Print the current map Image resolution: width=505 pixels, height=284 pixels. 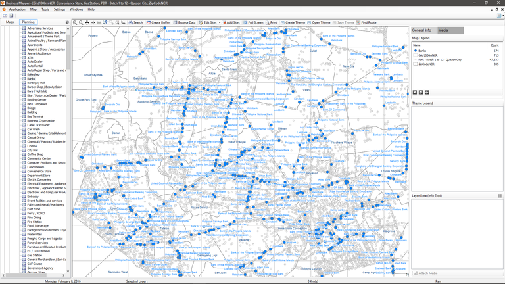(x=272, y=22)
